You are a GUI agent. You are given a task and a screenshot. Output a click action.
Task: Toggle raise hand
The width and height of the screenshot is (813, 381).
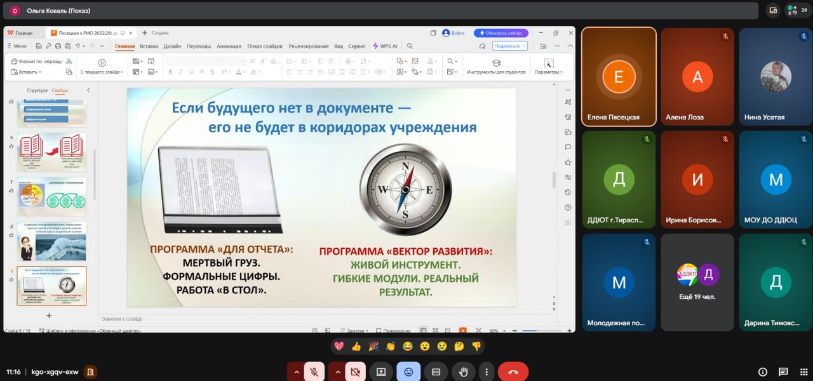(464, 372)
